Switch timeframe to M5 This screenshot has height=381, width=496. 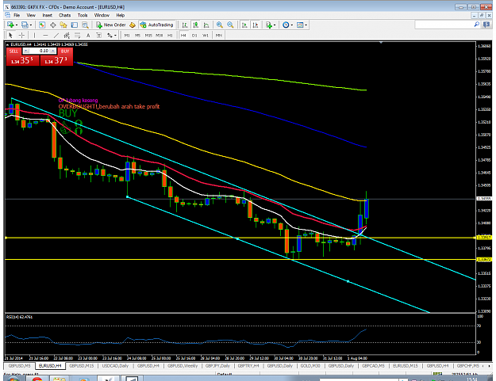pyautogui.click(x=137, y=36)
